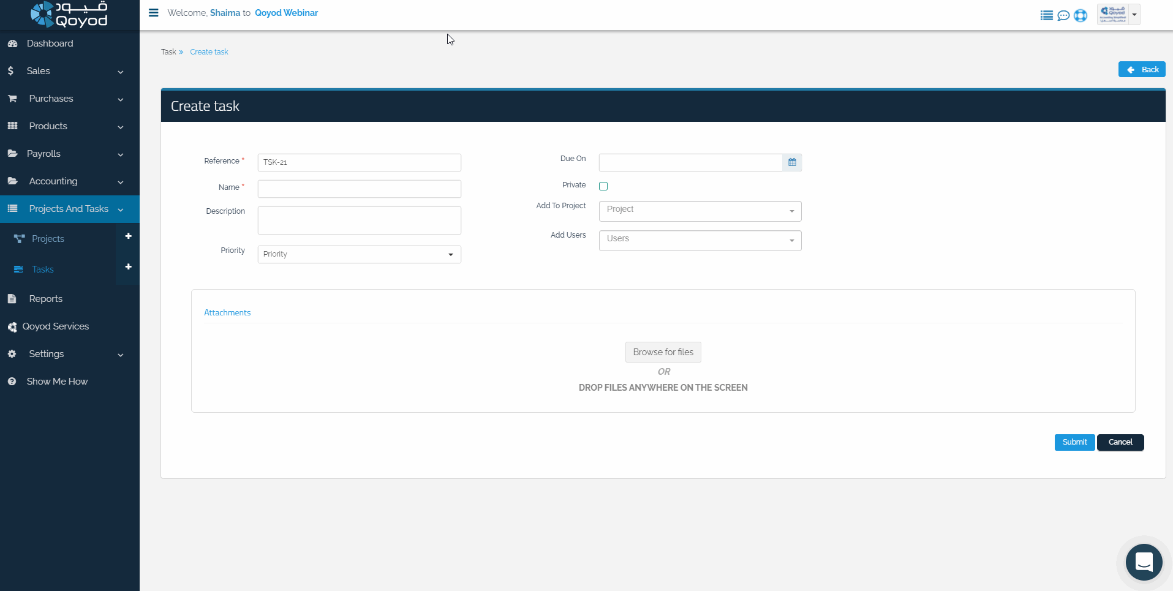Open the chat bubble icon in header
1173x591 pixels.
(1063, 15)
